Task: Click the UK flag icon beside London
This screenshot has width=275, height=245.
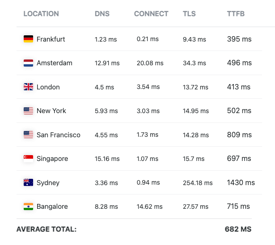Action: coord(28,87)
